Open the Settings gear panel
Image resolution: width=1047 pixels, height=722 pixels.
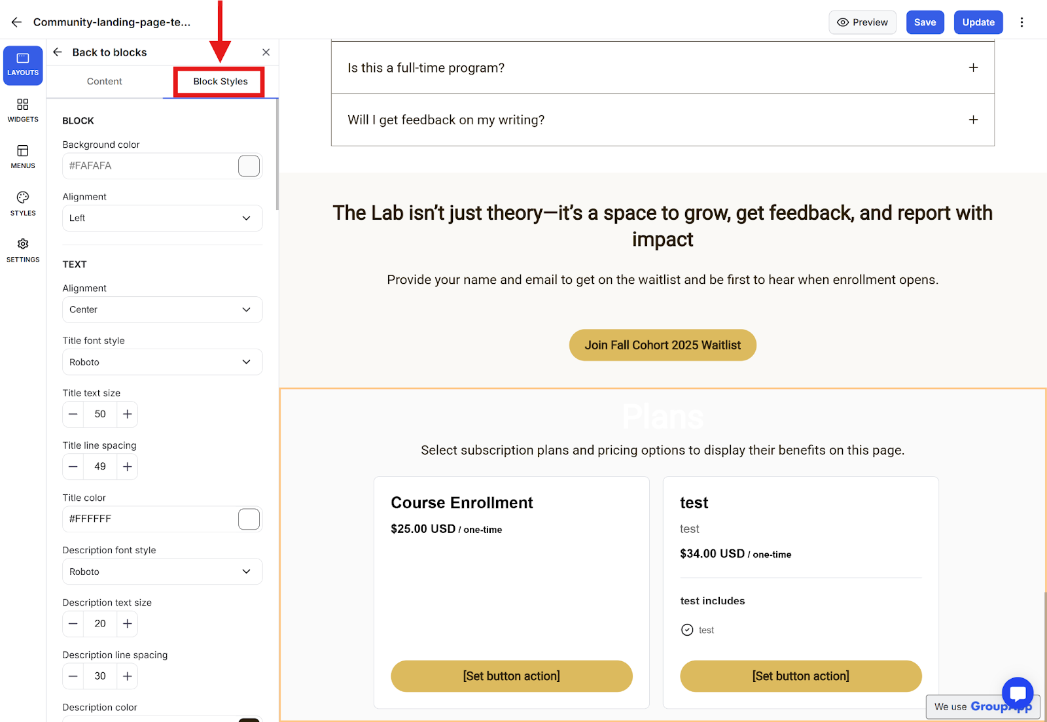point(23,250)
